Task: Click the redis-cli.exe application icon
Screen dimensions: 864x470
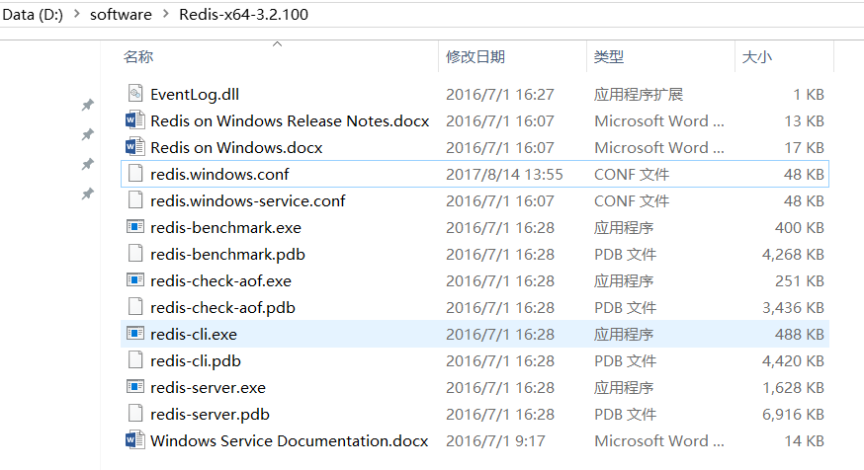Action: click(x=135, y=333)
